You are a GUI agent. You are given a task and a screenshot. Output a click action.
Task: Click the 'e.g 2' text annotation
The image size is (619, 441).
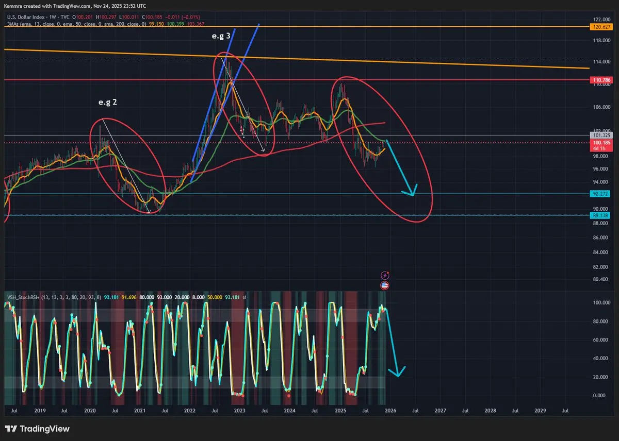107,103
